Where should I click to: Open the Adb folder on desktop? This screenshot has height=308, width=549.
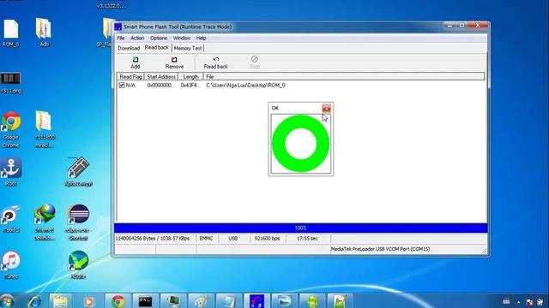tap(44, 33)
